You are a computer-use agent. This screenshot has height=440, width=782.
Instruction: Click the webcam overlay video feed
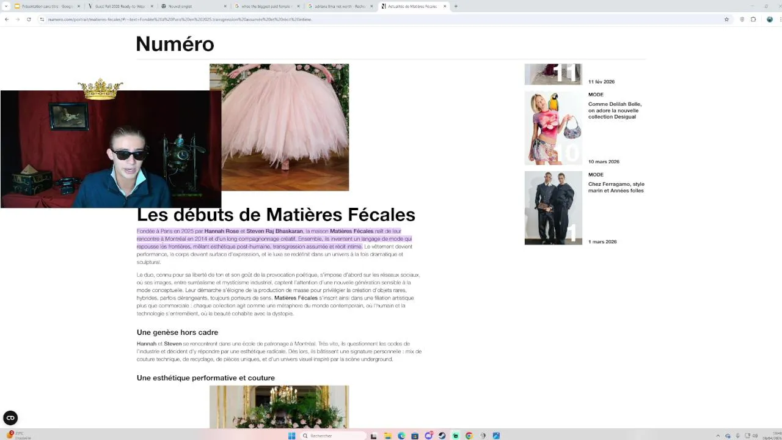pos(111,149)
